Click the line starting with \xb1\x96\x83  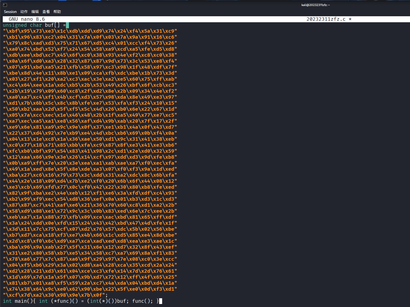point(90,37)
